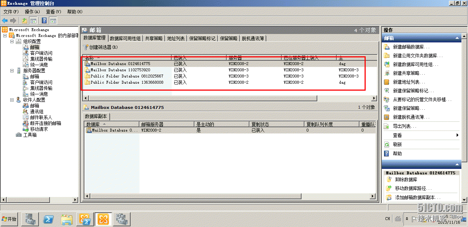Click the 帮助 action icon in actions pane
Image resolution: width=468 pixels, height=227 pixels.
[x=387, y=154]
